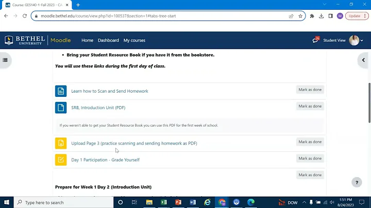The image size is (371, 208).
Task: Open Microsoft Edge from the taskbar
Action: coord(251,202)
